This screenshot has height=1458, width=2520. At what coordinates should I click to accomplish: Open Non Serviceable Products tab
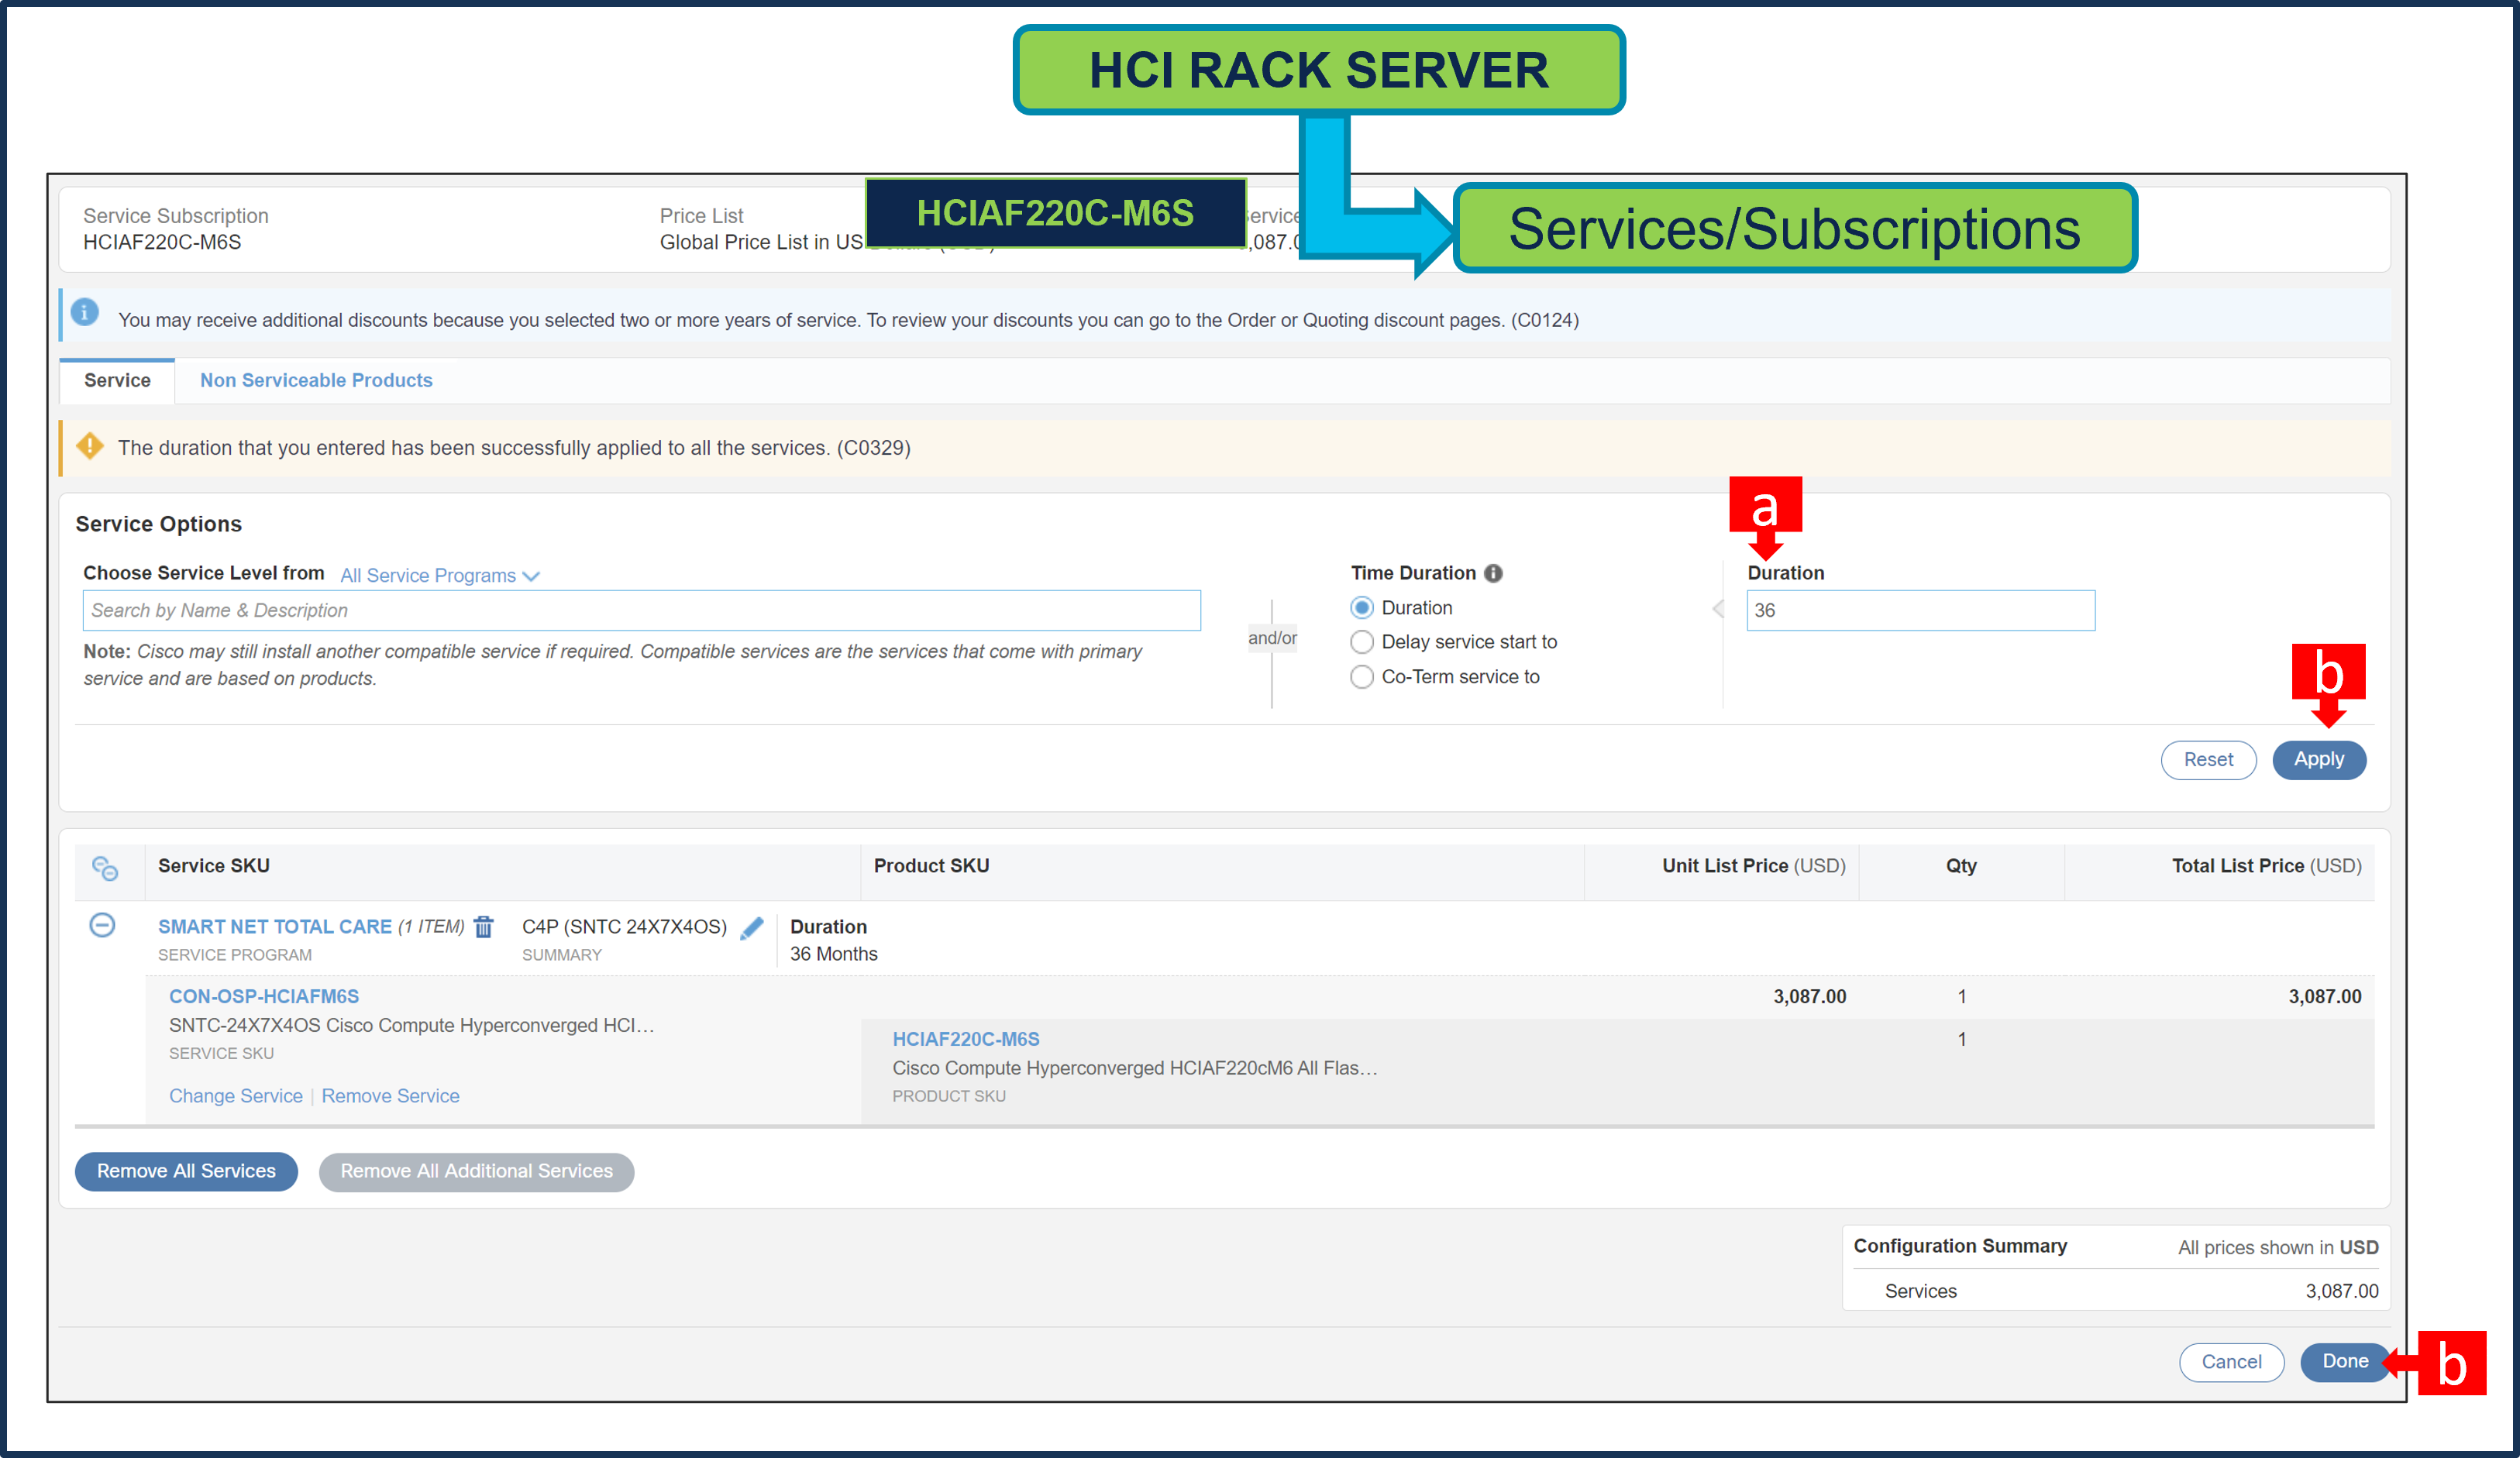[316, 381]
